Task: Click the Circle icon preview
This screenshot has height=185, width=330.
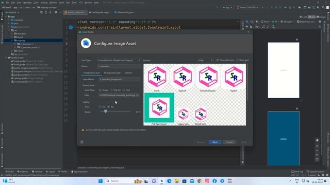Action: point(157,77)
